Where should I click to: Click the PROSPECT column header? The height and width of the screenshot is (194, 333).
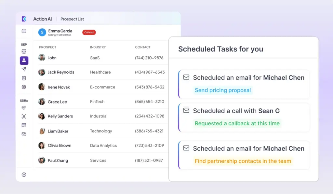pyautogui.click(x=47, y=47)
